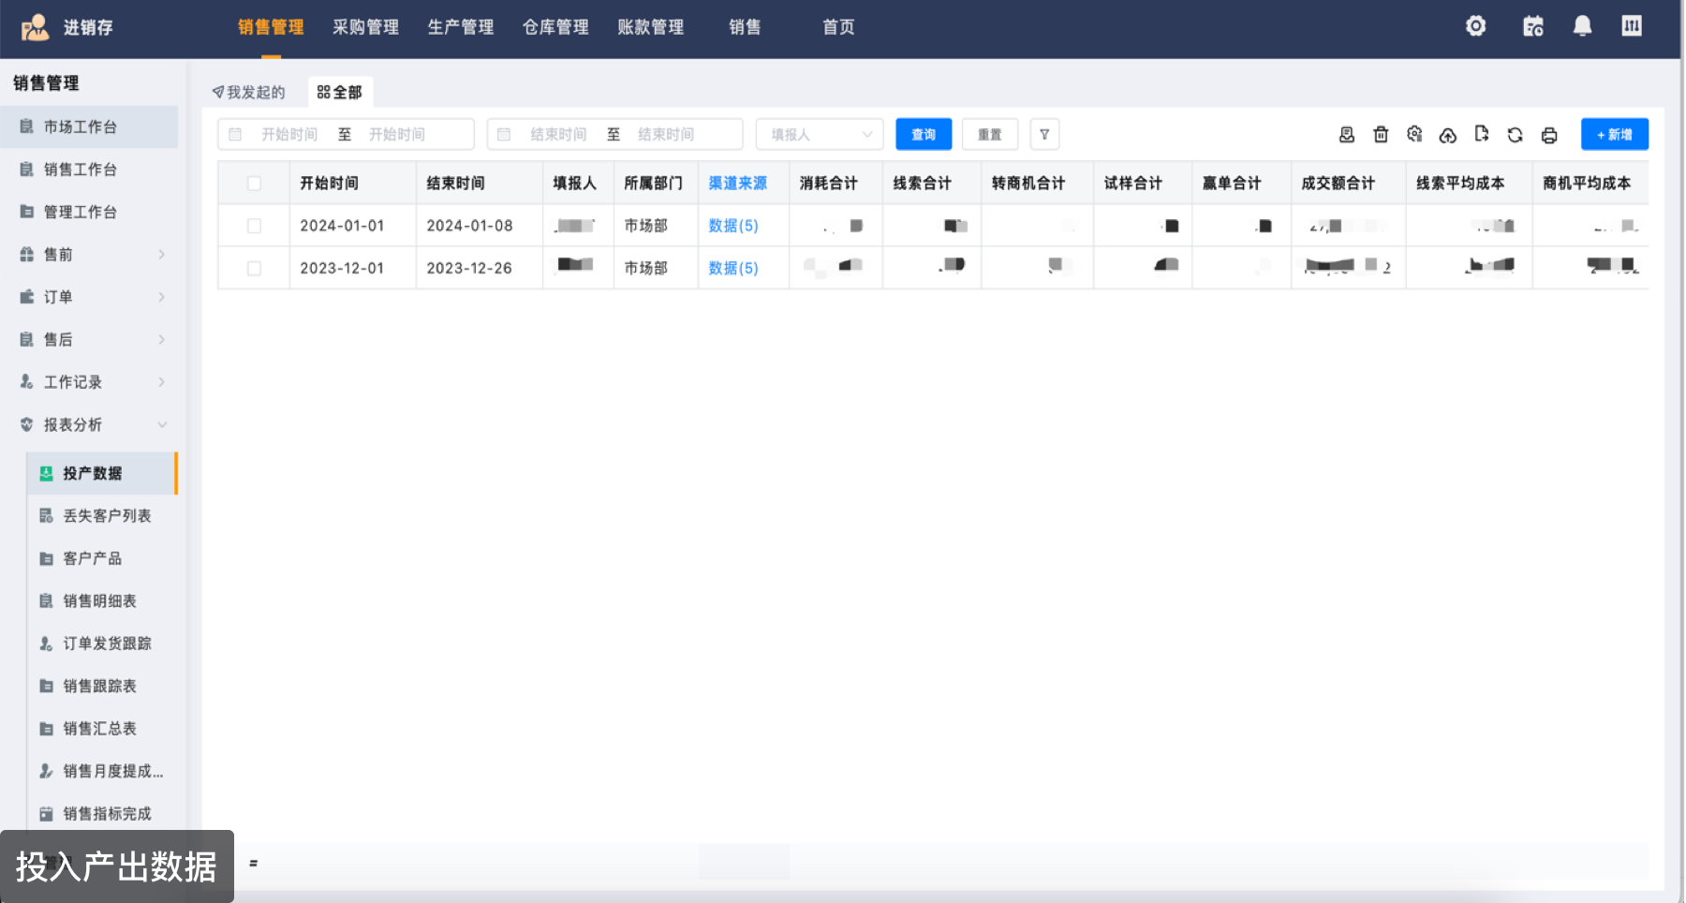Toggle the select-all checkbox in table header
This screenshot has height=903, width=1686.
click(x=254, y=184)
